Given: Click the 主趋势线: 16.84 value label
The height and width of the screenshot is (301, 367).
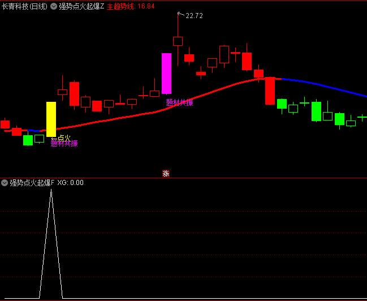Looking at the screenshot, I should (x=131, y=6).
